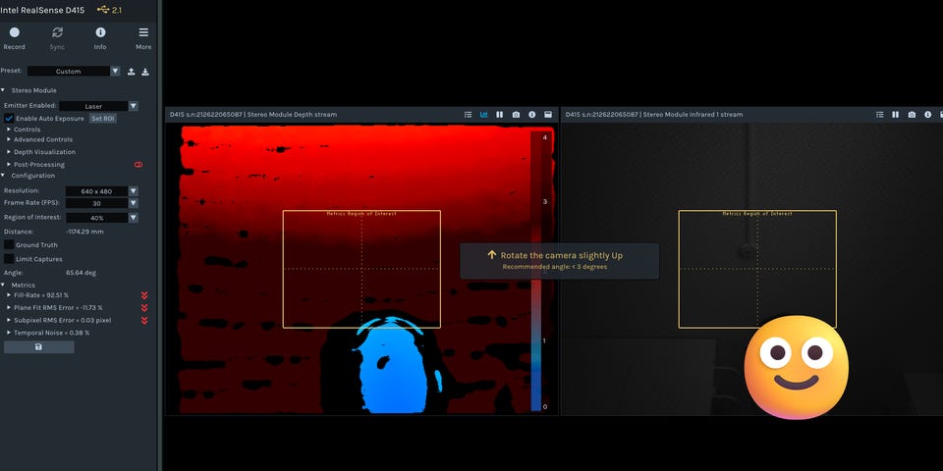Open stream list icon in Infrared 1 stream header
The height and width of the screenshot is (471, 943).
click(880, 115)
